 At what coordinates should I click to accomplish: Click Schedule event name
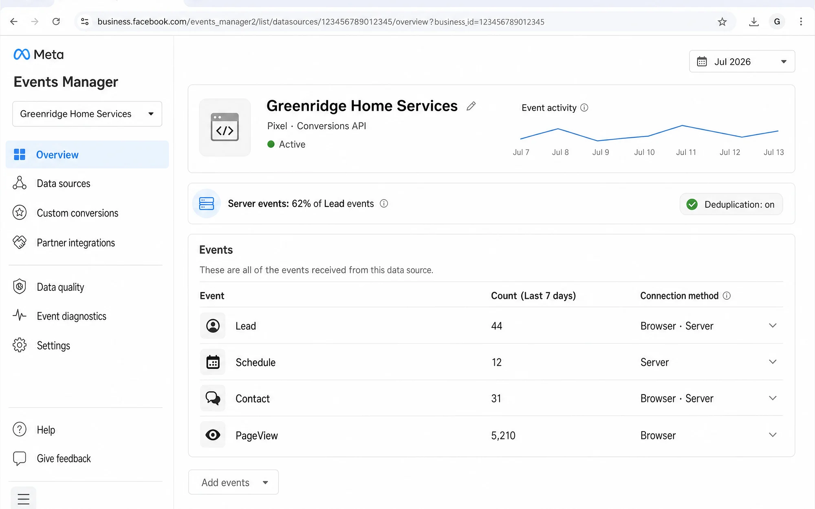click(256, 362)
